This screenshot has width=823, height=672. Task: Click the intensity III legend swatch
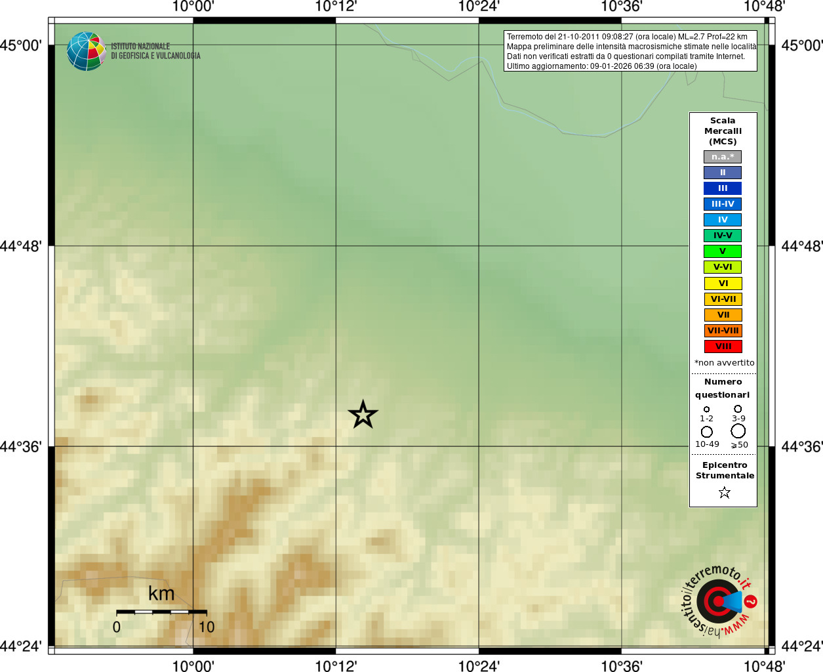coord(723,188)
